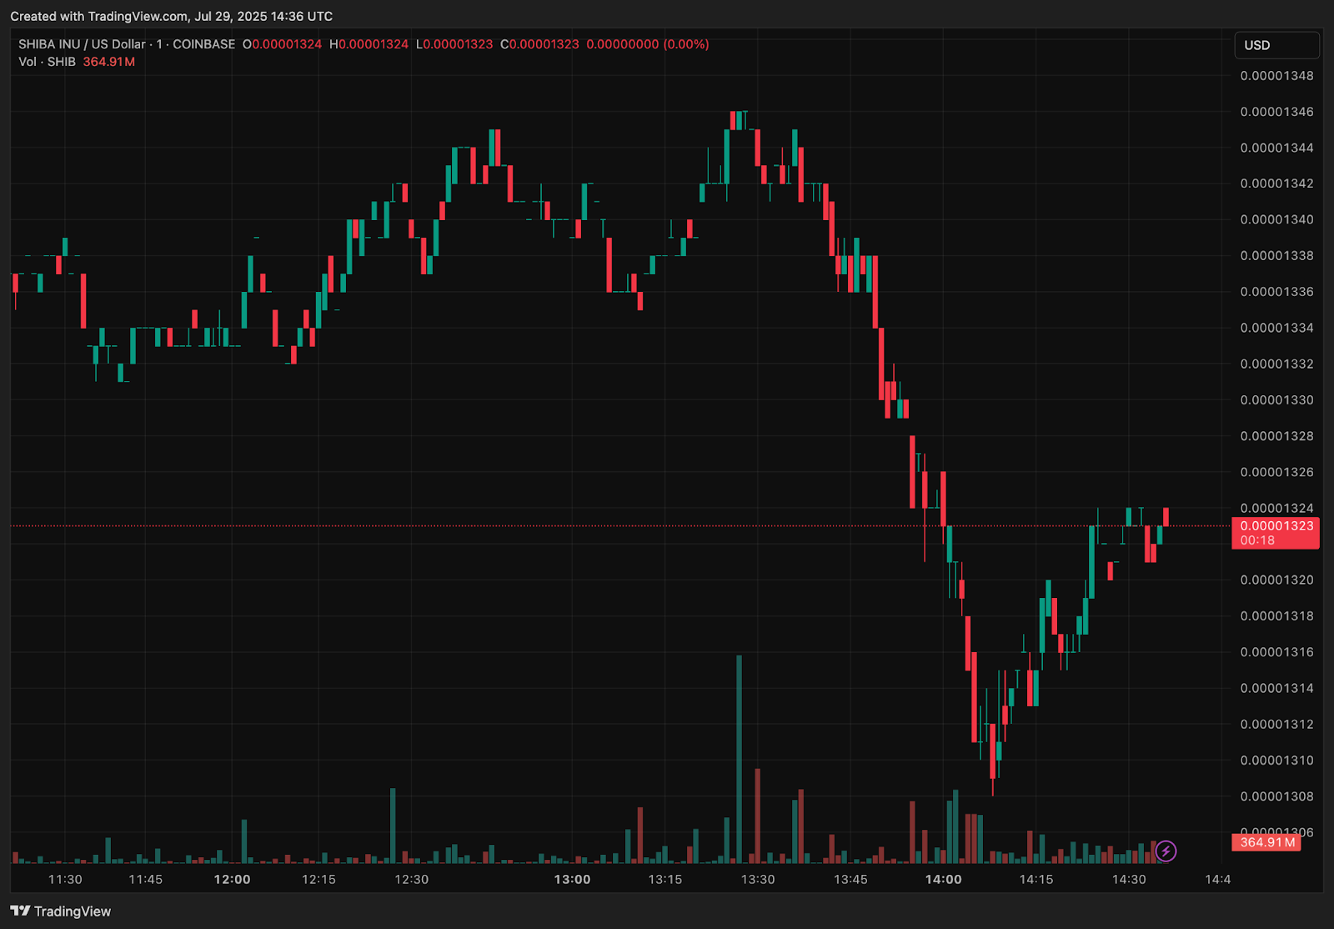Click the purple lightning bolt icon
The height and width of the screenshot is (929, 1334).
(x=1166, y=851)
